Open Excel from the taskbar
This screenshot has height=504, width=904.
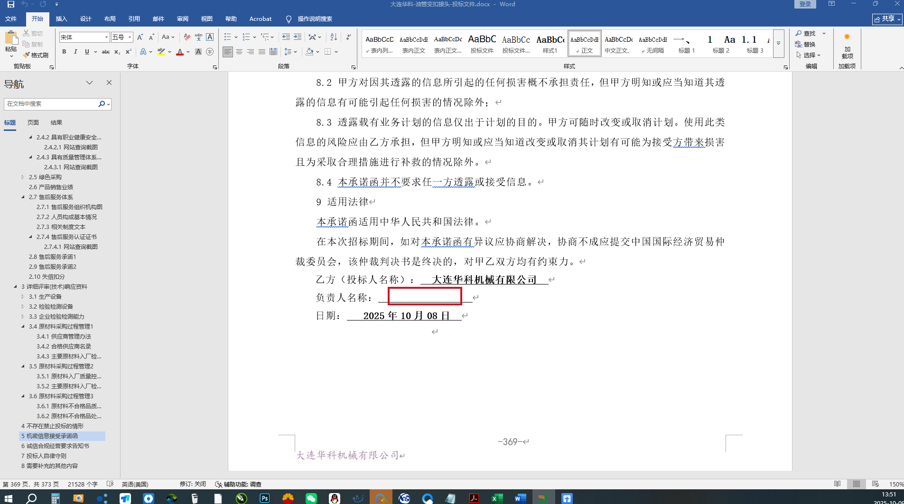(497, 498)
